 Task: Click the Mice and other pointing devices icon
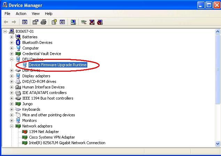point(18,115)
